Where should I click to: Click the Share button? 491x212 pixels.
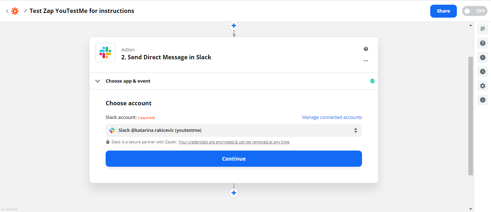443,11
